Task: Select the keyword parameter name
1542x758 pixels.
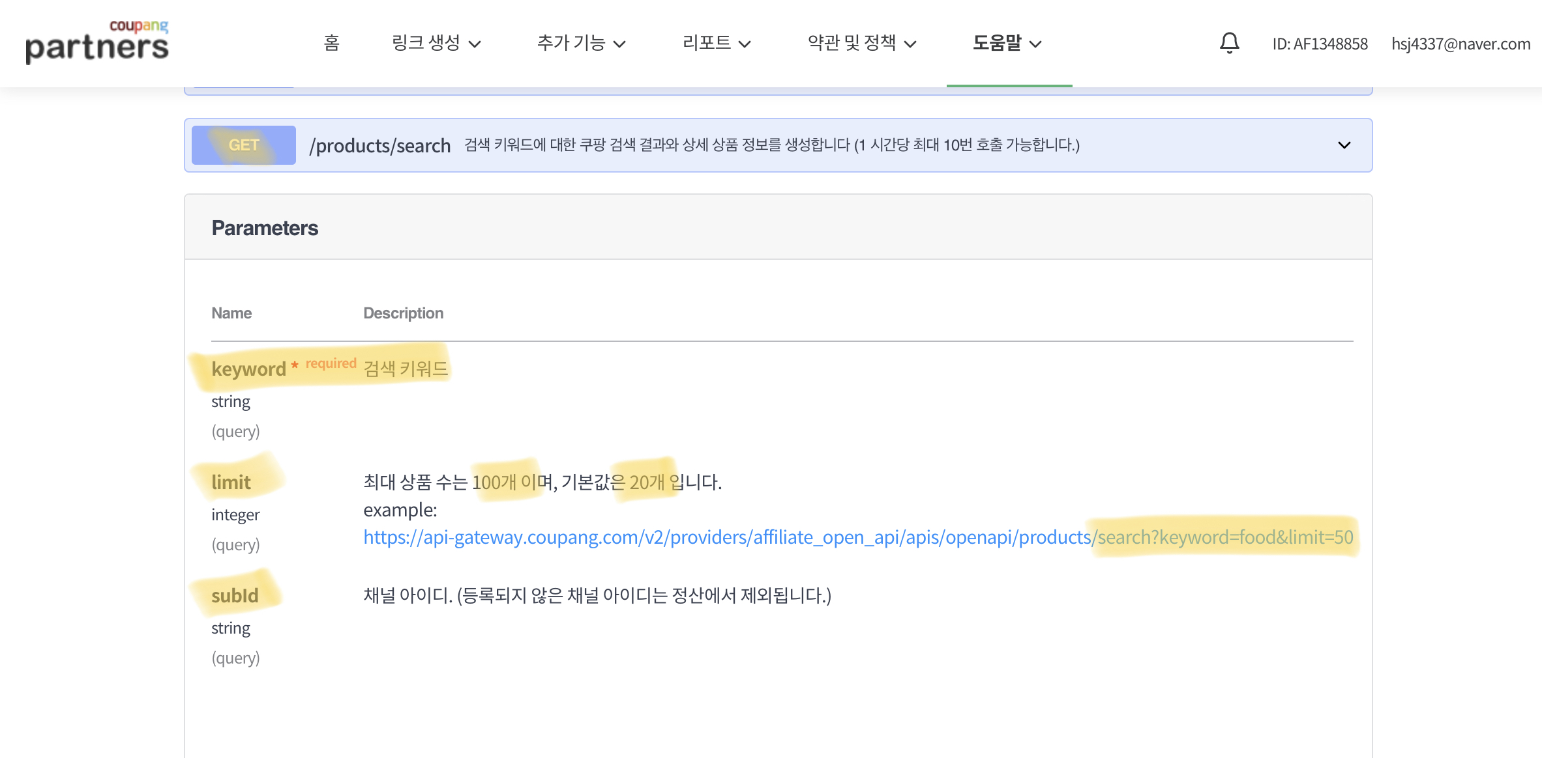Action: pos(248,369)
